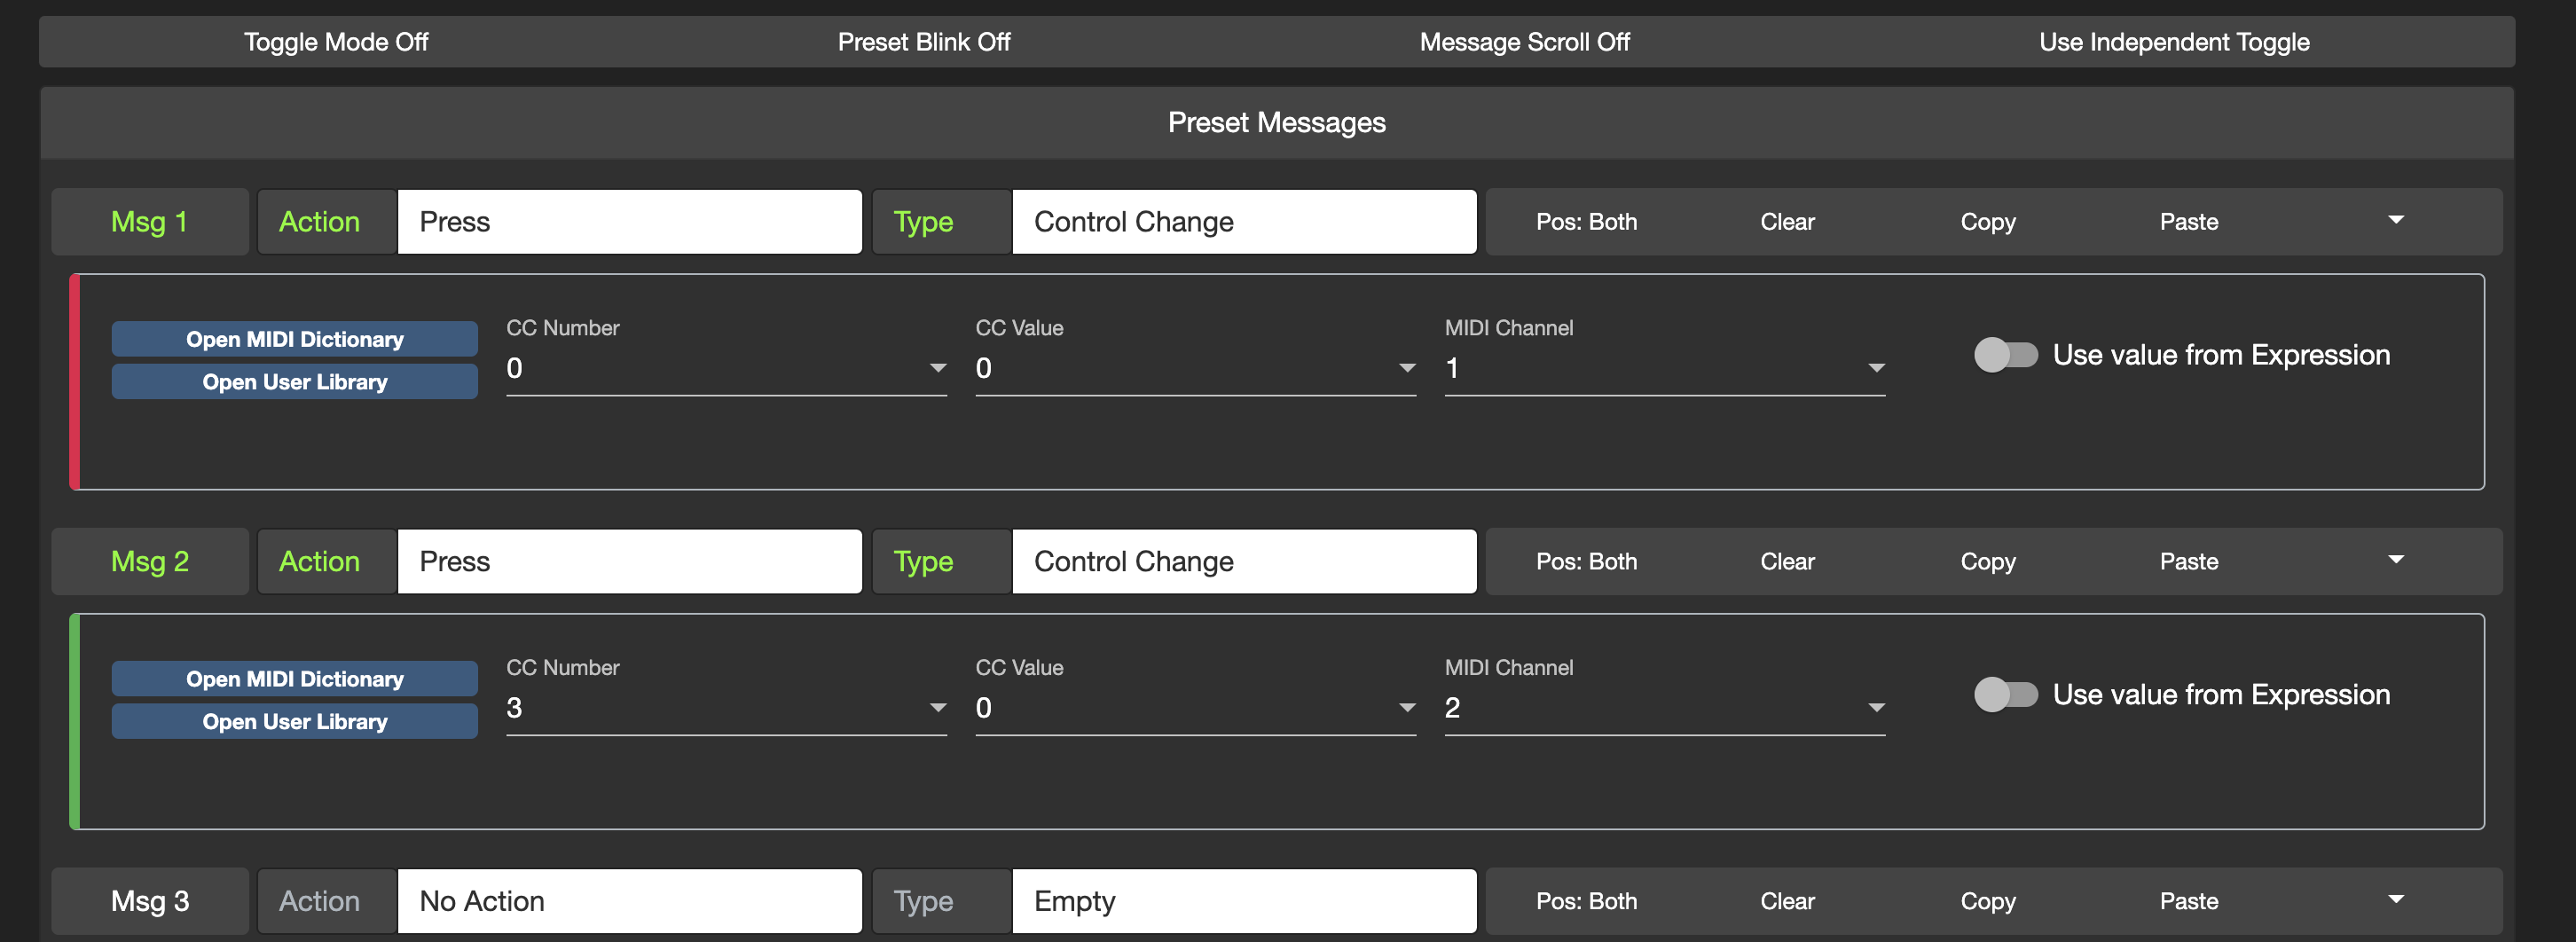The height and width of the screenshot is (942, 2576).
Task: Open Msg 1 CC Number dropdown
Action: pos(725,369)
